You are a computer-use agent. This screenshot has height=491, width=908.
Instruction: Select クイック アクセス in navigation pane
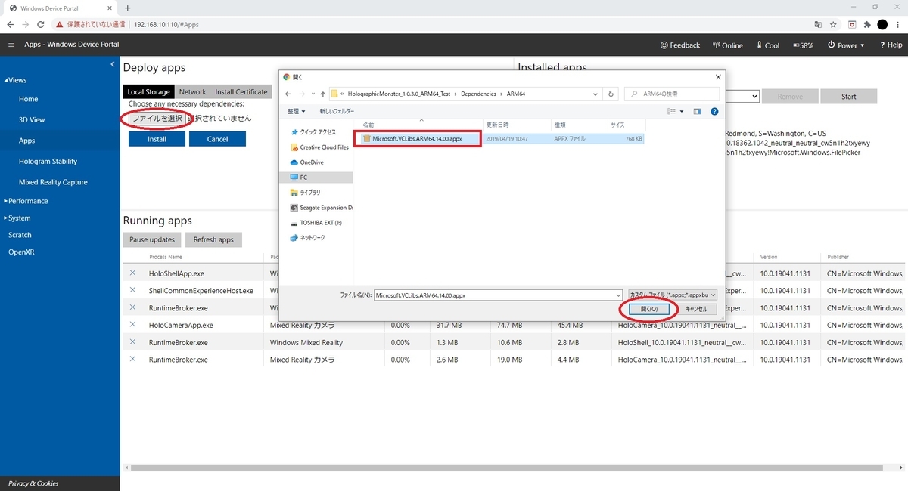pos(313,132)
